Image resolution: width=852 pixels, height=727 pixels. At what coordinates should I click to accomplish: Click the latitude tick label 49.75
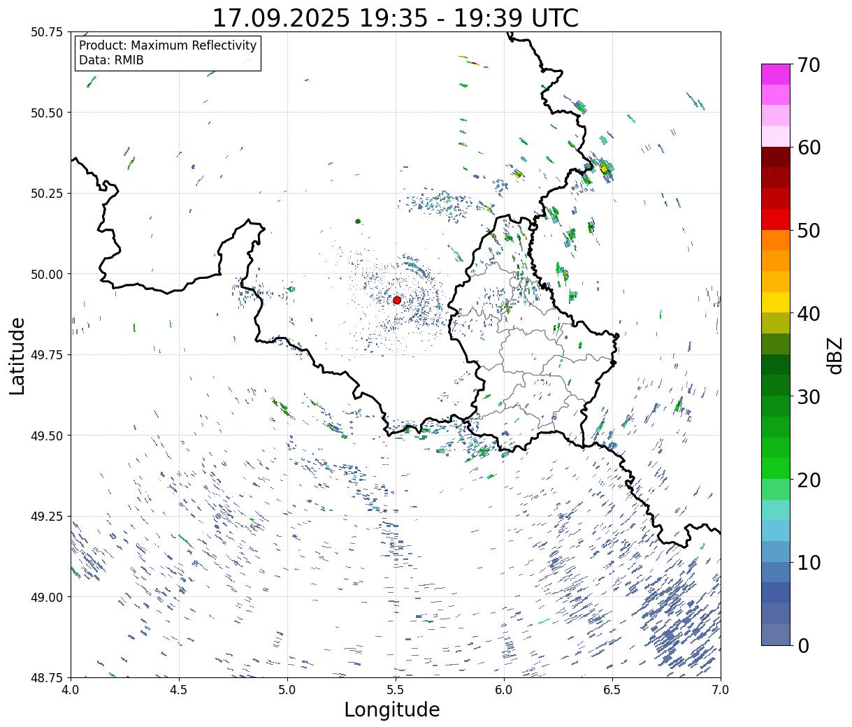point(47,354)
